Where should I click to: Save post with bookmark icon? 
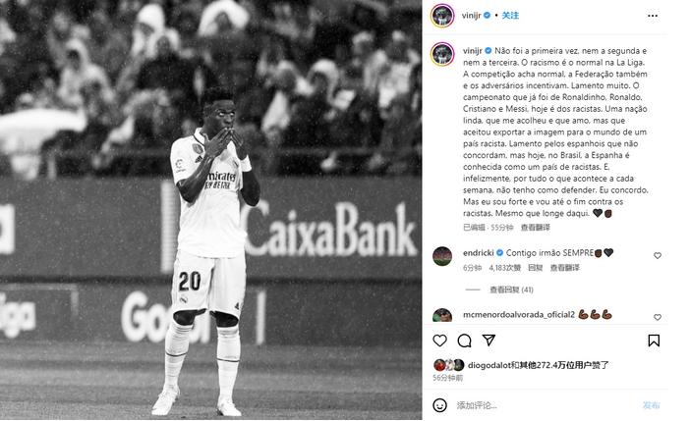(x=654, y=341)
